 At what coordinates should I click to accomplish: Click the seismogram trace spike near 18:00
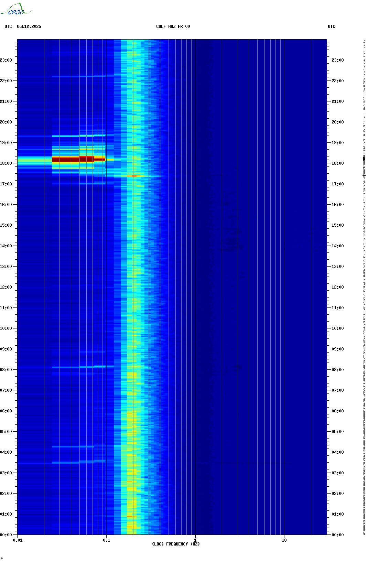(x=364, y=159)
